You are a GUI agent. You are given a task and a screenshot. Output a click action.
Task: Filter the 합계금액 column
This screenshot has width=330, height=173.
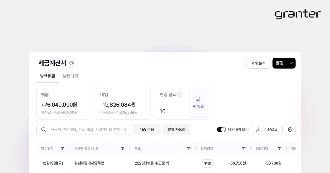point(244,148)
